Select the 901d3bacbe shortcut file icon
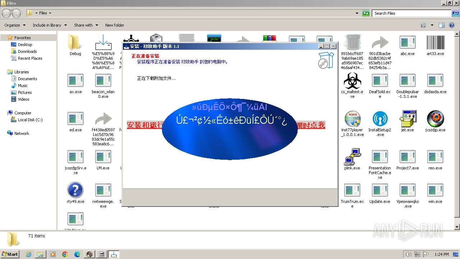 [380, 42]
